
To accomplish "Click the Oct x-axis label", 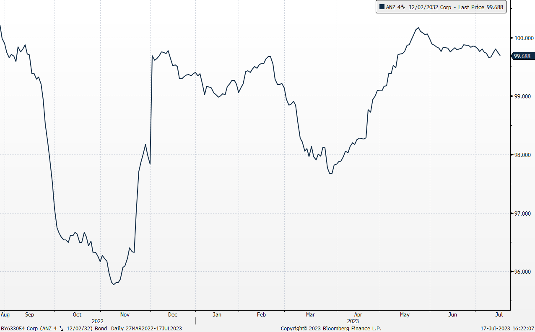I will 77,314.
